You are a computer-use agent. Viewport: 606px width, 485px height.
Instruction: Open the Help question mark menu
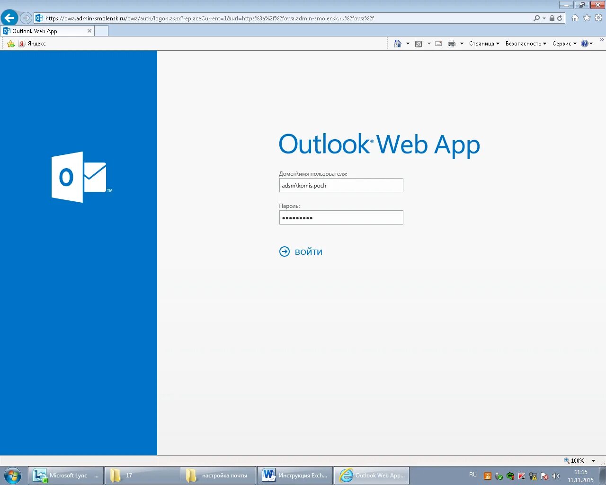click(587, 44)
